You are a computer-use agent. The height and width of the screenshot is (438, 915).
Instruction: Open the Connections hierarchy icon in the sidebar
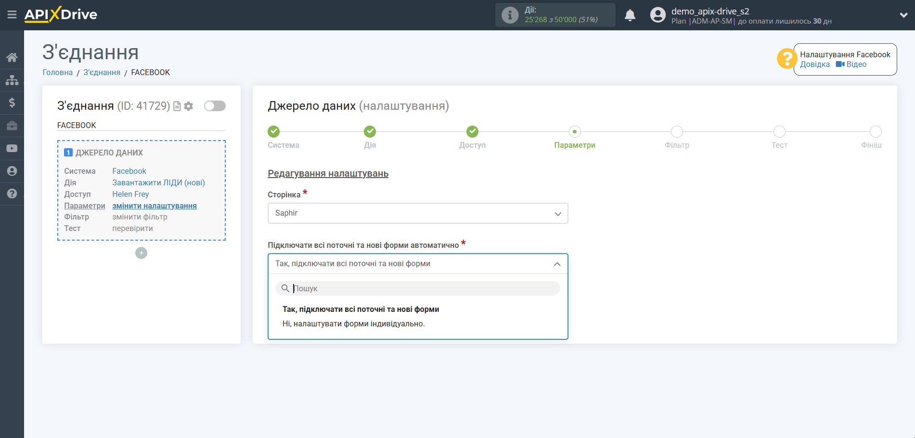pyautogui.click(x=12, y=79)
